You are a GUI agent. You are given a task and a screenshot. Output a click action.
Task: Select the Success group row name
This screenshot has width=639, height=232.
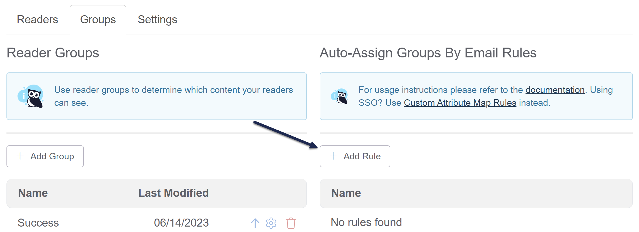tap(38, 223)
